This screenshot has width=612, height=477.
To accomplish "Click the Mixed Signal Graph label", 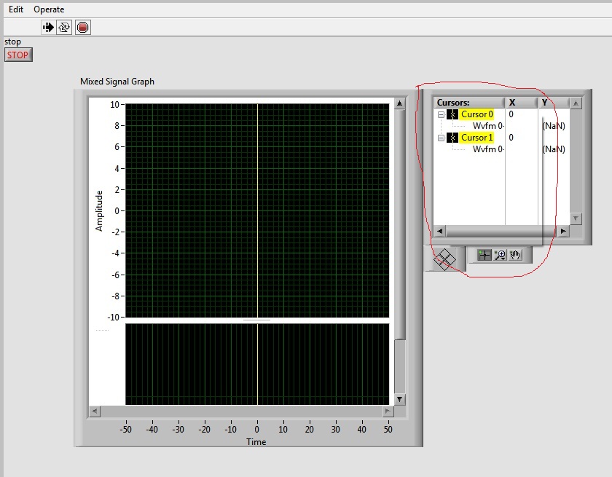I will click(x=117, y=82).
